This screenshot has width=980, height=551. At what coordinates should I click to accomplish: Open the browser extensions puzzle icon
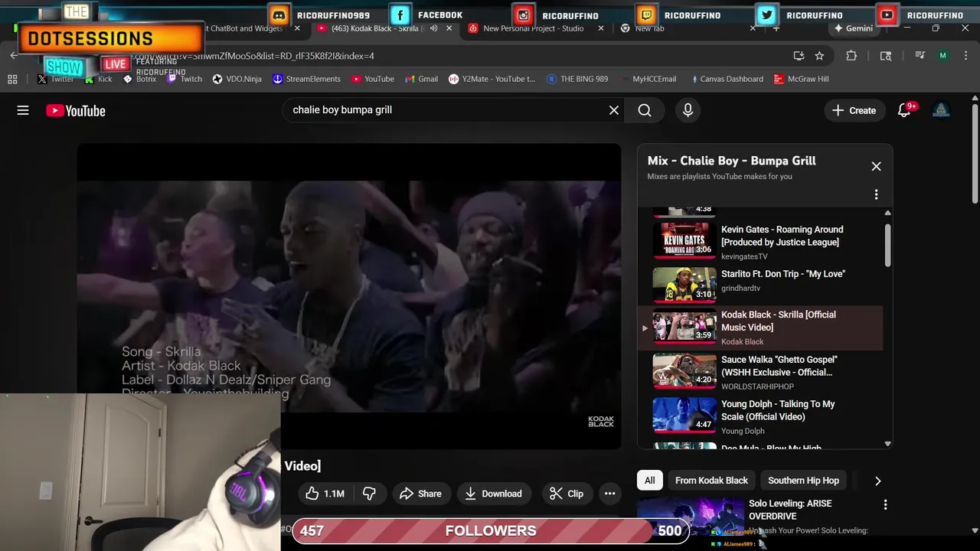(851, 56)
